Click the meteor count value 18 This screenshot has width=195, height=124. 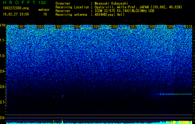pyautogui.click(x=45, y=14)
